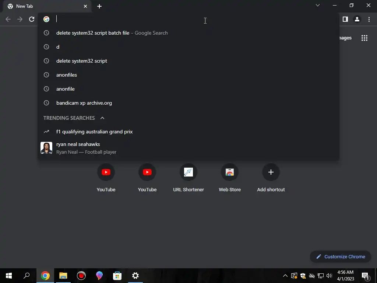Show hidden system tray icons
The width and height of the screenshot is (377, 283).
[285, 276]
